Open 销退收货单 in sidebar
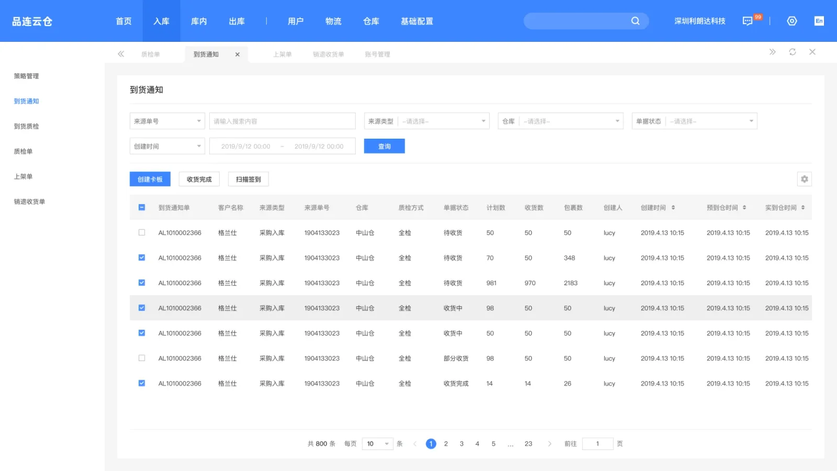The height and width of the screenshot is (471, 837). click(29, 201)
